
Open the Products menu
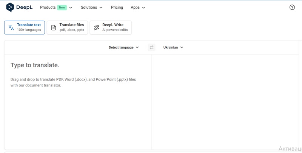48,8
